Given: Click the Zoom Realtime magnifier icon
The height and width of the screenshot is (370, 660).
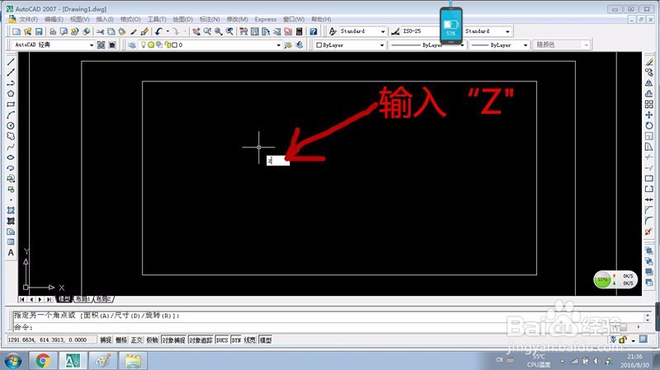Looking at the screenshot, I should pos(207,31).
